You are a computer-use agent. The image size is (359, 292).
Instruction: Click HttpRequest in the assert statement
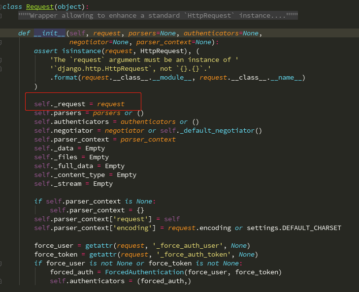tap(162, 51)
